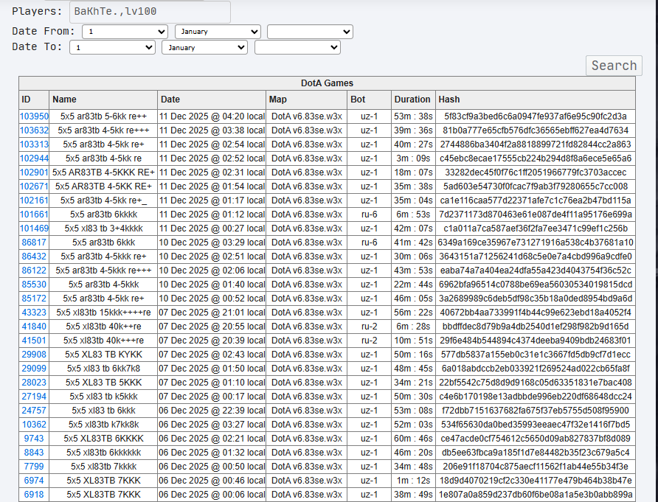Image resolution: width=658 pixels, height=502 pixels.
Task: Select duration cell '60m : 46s'
Action: [413, 439]
